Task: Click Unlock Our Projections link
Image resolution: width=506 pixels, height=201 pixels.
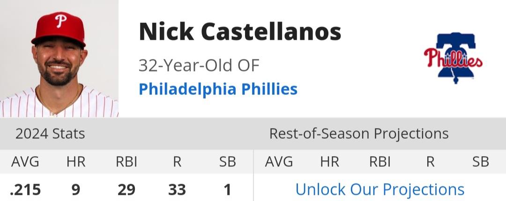Action: coord(380,189)
